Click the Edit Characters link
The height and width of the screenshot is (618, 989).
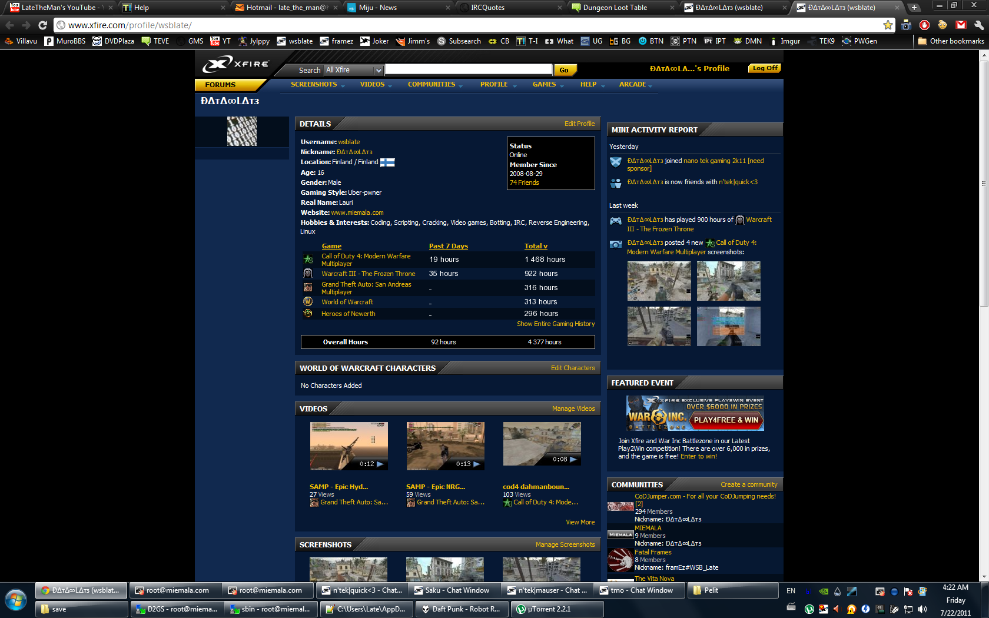pos(573,368)
